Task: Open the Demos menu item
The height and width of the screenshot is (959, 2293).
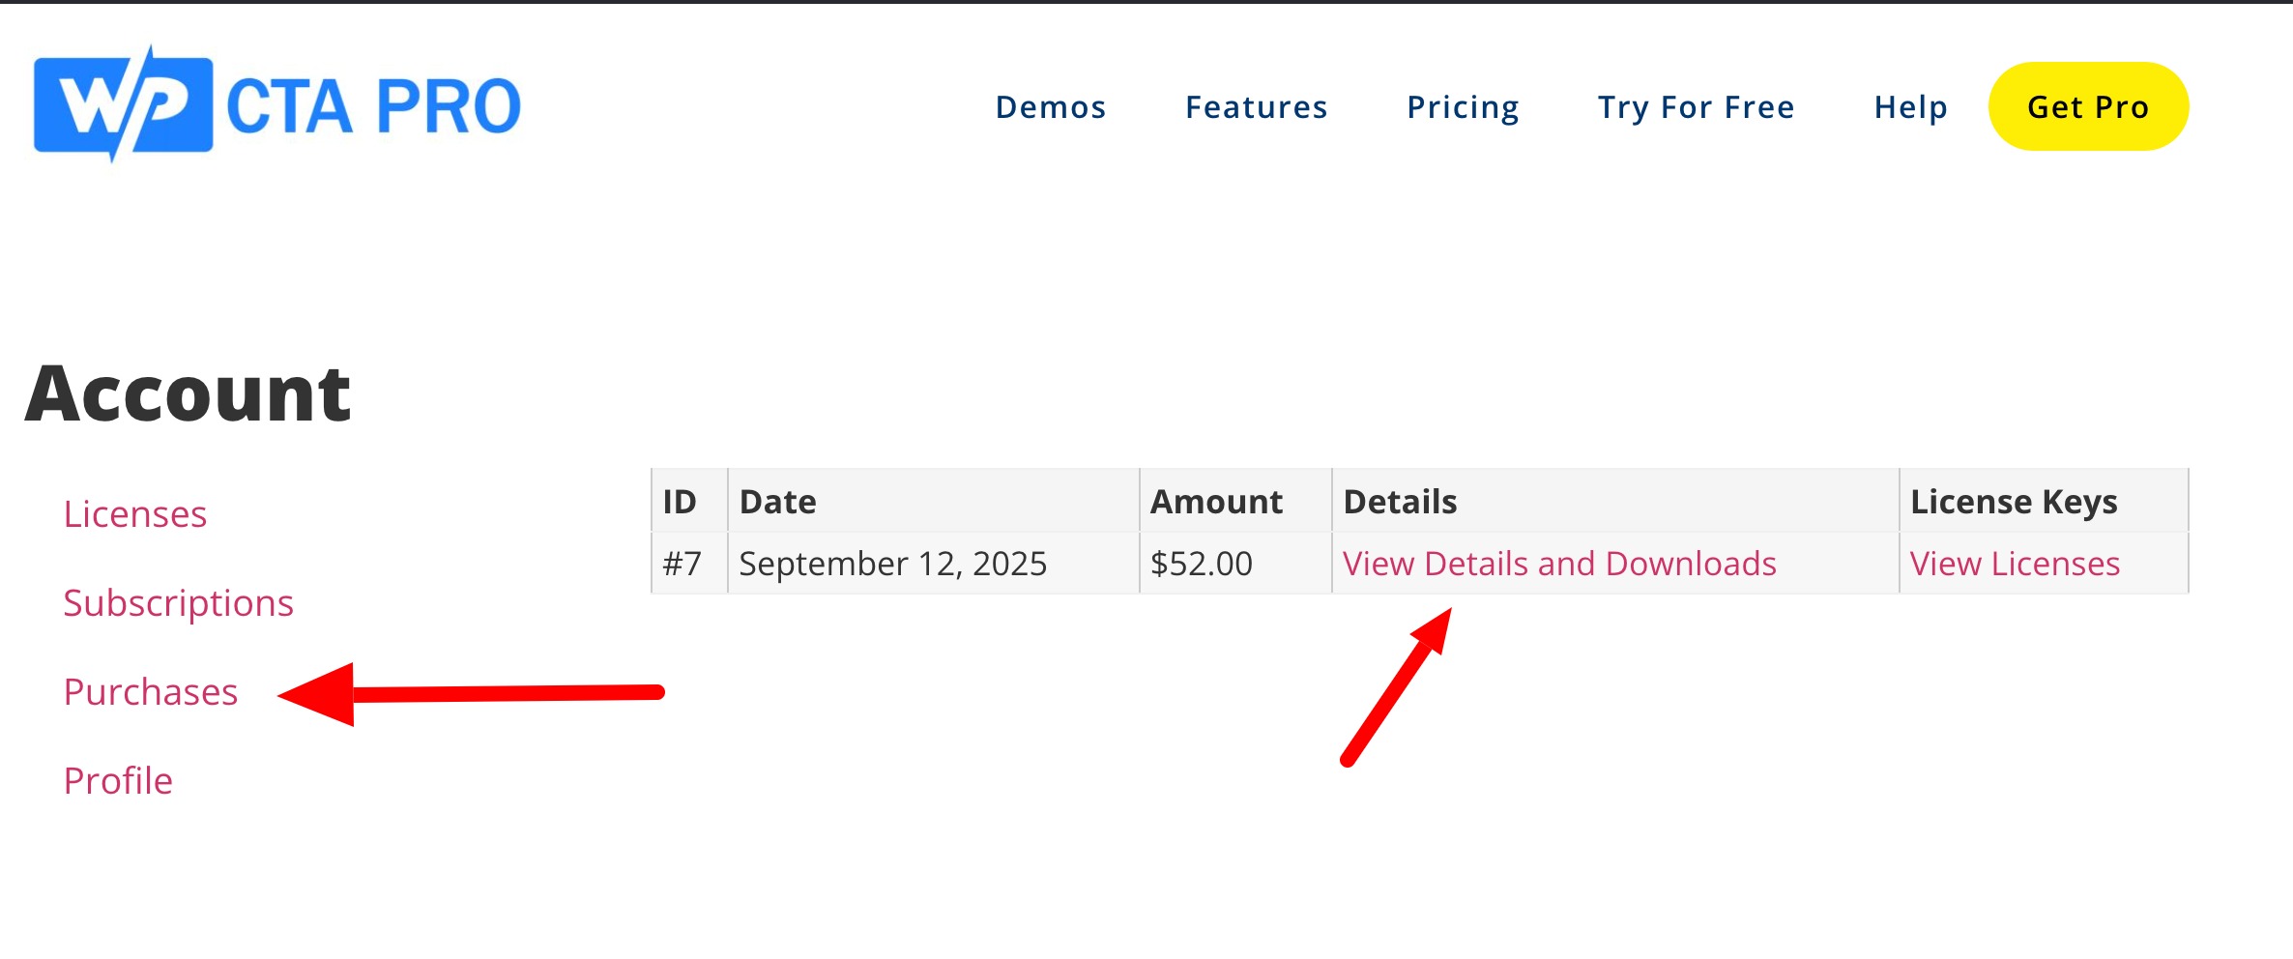Action: 1051,107
